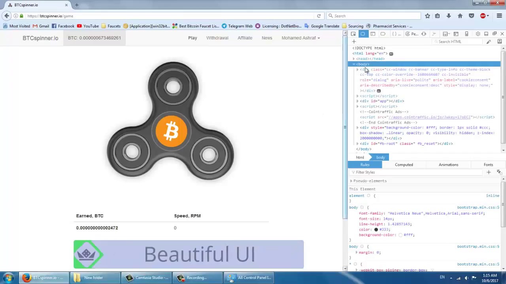Open the Withdrawal page link
This screenshot has height=284, width=506.
click(217, 38)
